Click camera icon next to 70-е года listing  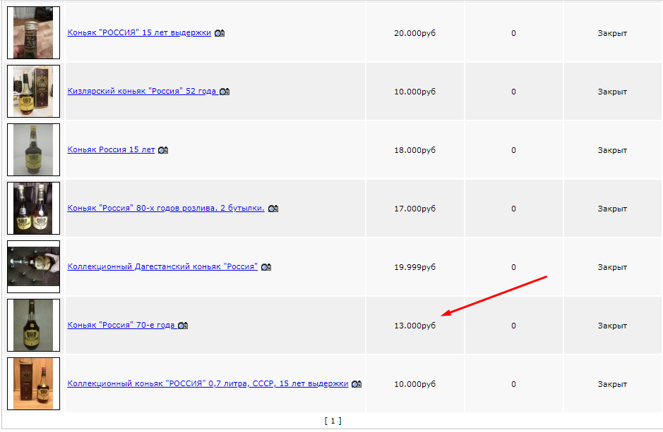click(x=183, y=326)
